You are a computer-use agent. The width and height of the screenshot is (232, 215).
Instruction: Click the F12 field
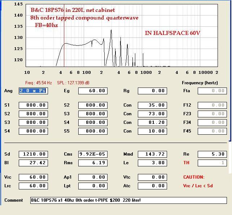coord(212,105)
